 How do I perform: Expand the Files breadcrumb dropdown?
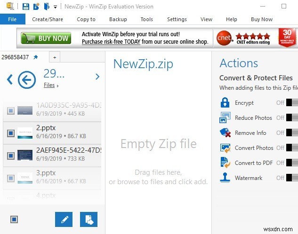point(58,86)
